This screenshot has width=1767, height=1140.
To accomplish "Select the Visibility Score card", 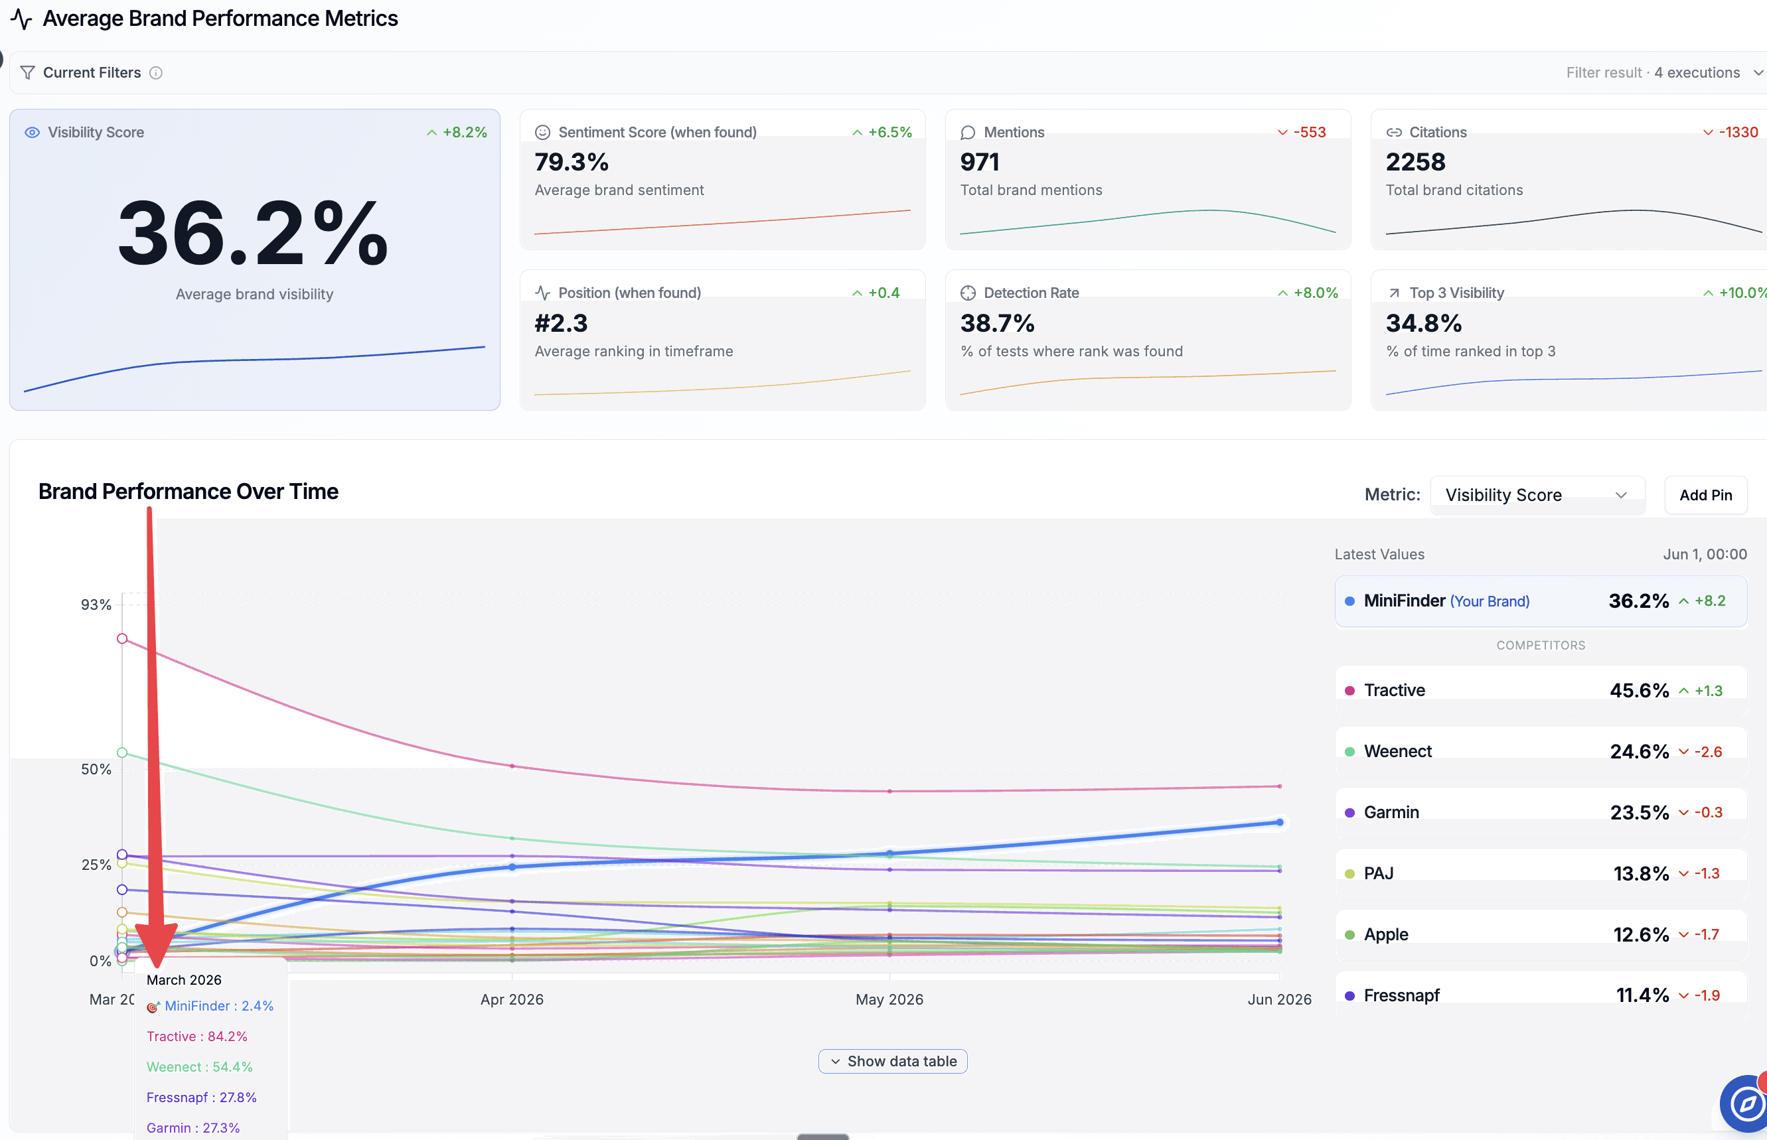I will 255,260.
